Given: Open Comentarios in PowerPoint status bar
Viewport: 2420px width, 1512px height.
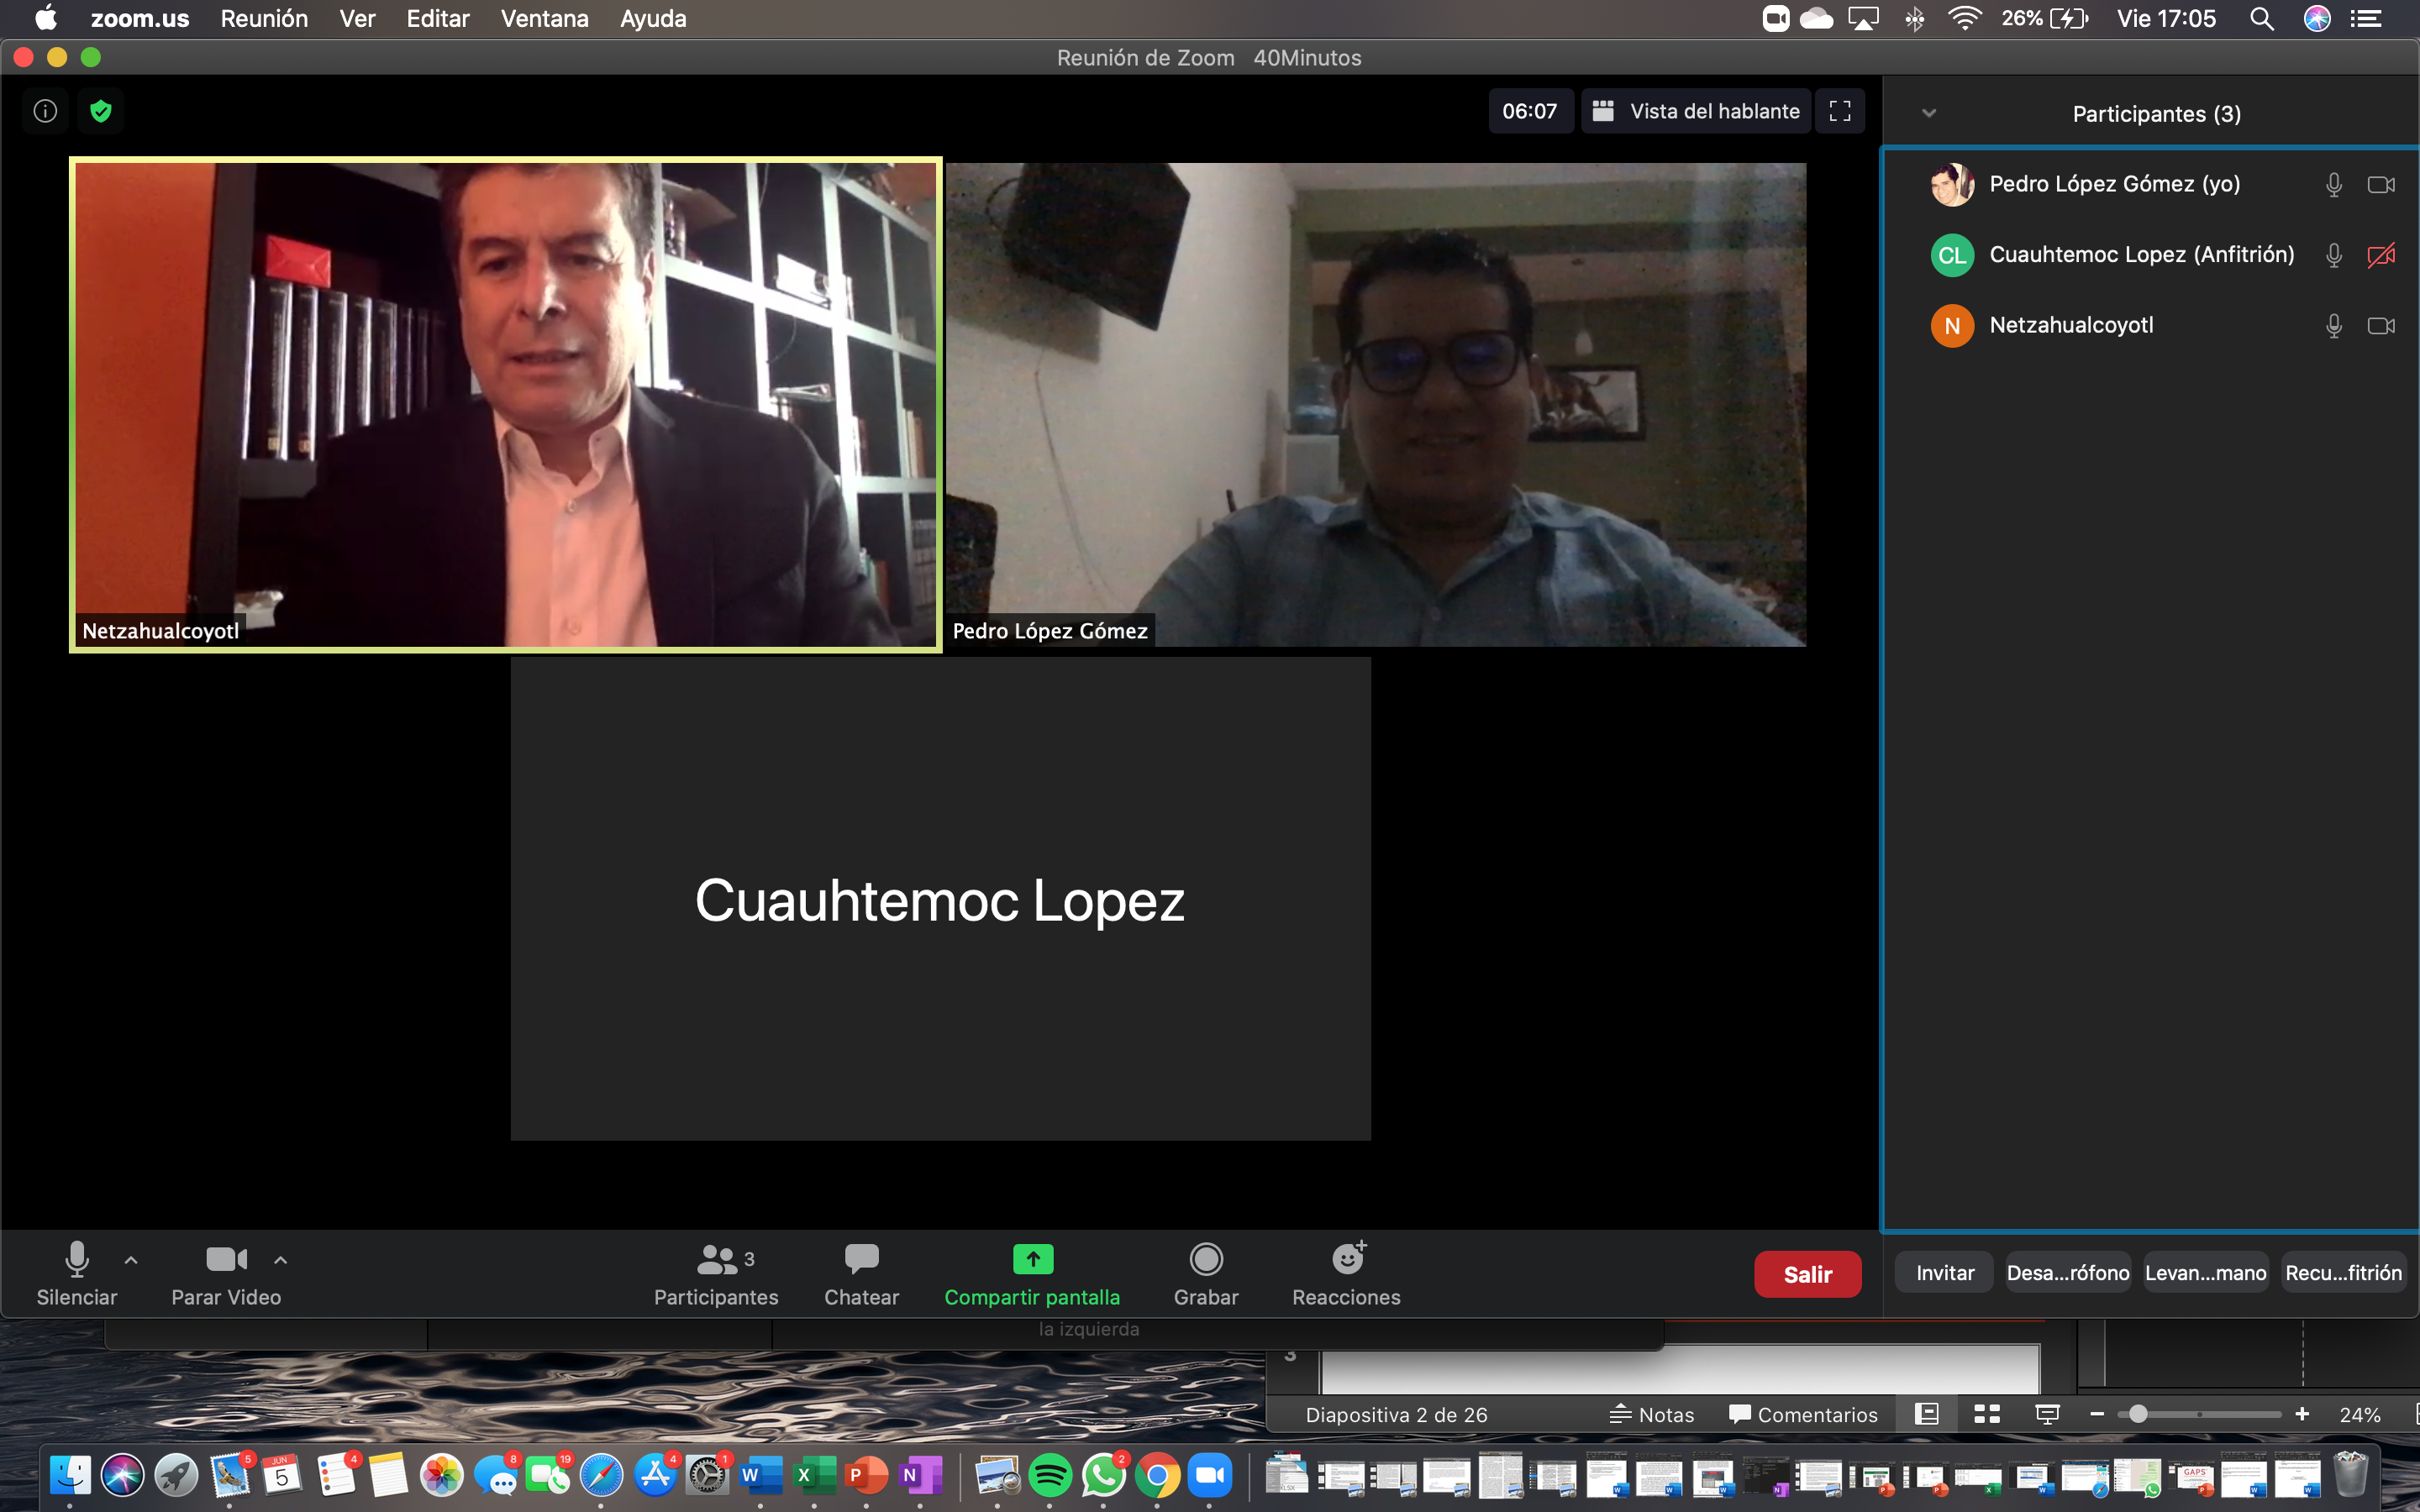Looking at the screenshot, I should click(1803, 1415).
